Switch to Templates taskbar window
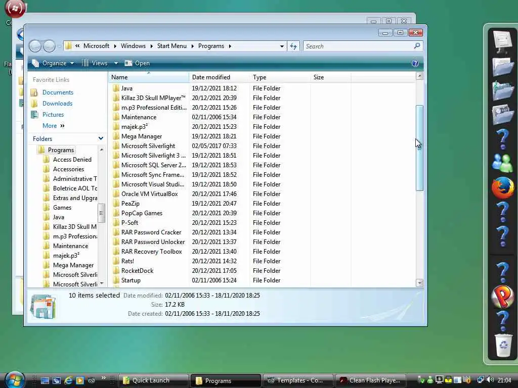 [x=298, y=380]
